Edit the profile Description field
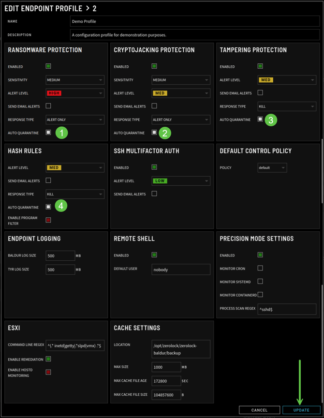Screen dimensions: 324x418 (x=195, y=35)
